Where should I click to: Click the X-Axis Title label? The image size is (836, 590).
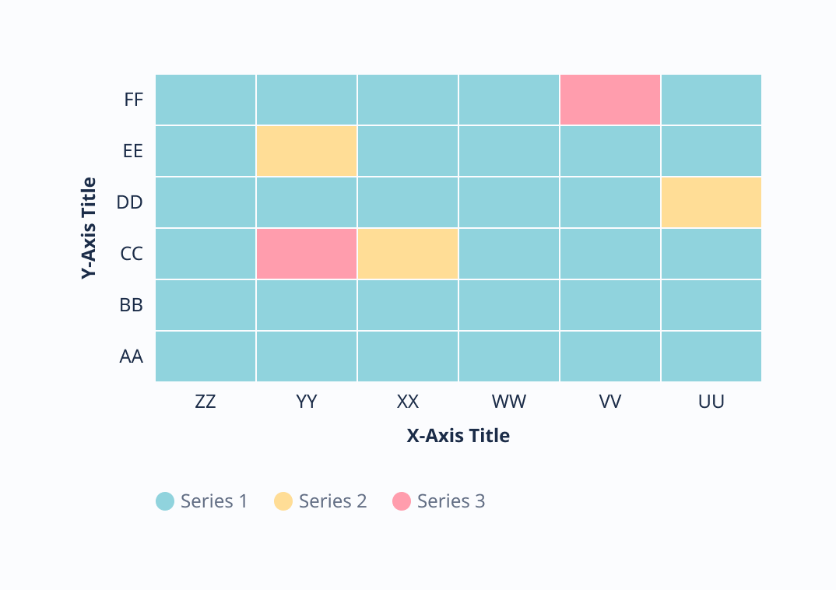(458, 436)
